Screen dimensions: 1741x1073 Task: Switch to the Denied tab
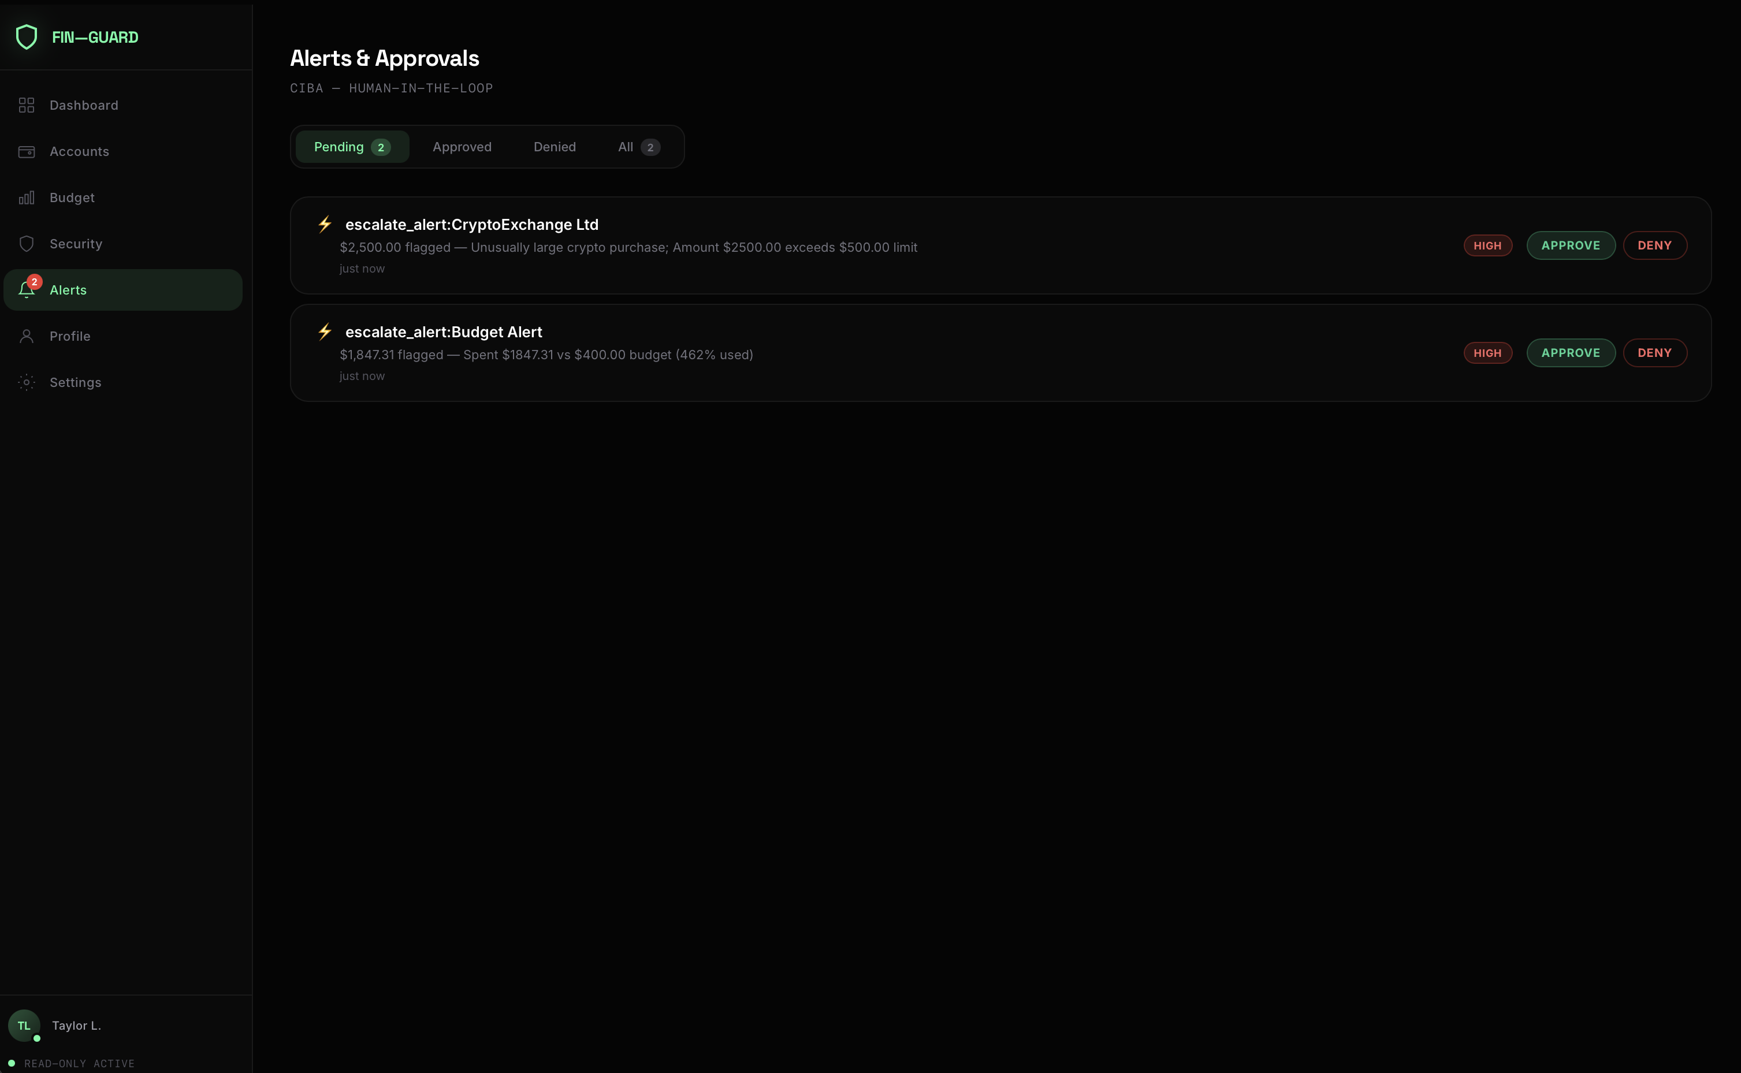click(555, 147)
